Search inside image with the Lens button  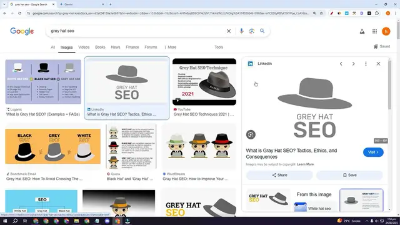(251, 134)
